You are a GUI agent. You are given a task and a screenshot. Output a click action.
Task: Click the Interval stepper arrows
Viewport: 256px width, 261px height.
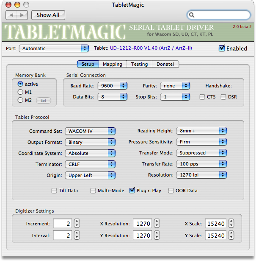77,236
